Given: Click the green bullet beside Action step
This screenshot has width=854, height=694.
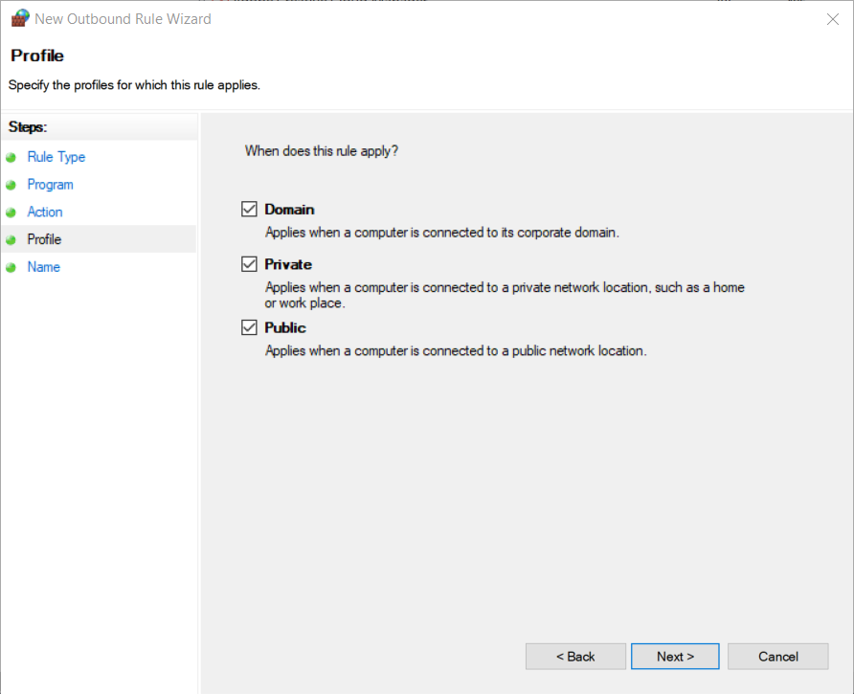Looking at the screenshot, I should tap(11, 213).
